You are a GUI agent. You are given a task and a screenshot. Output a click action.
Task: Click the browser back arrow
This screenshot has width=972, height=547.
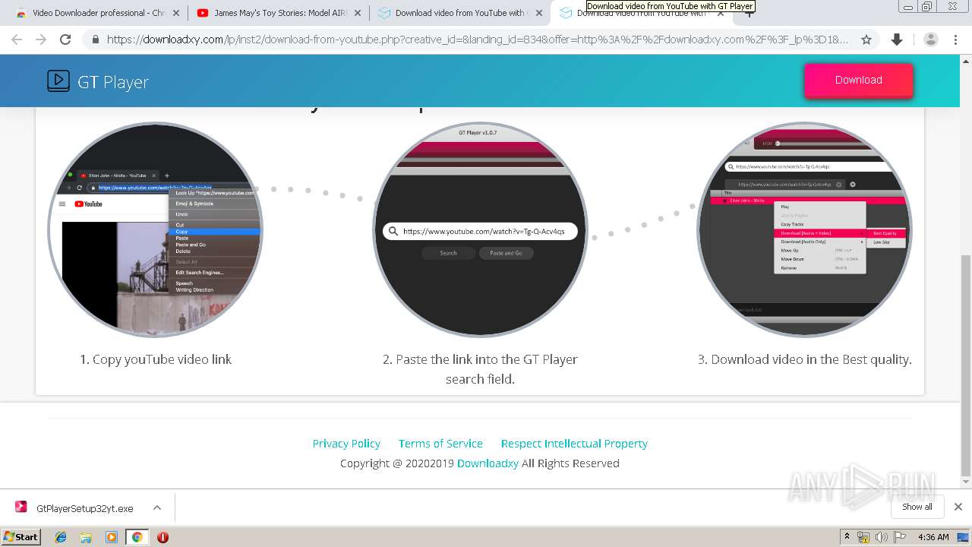click(x=17, y=40)
